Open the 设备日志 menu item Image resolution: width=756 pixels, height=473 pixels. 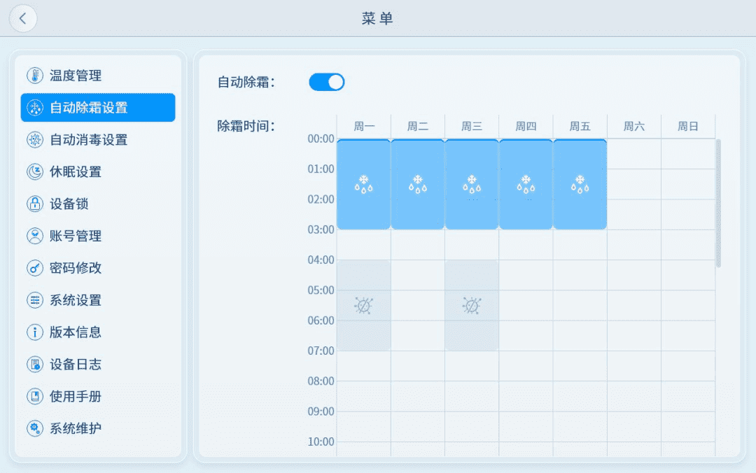click(x=76, y=365)
